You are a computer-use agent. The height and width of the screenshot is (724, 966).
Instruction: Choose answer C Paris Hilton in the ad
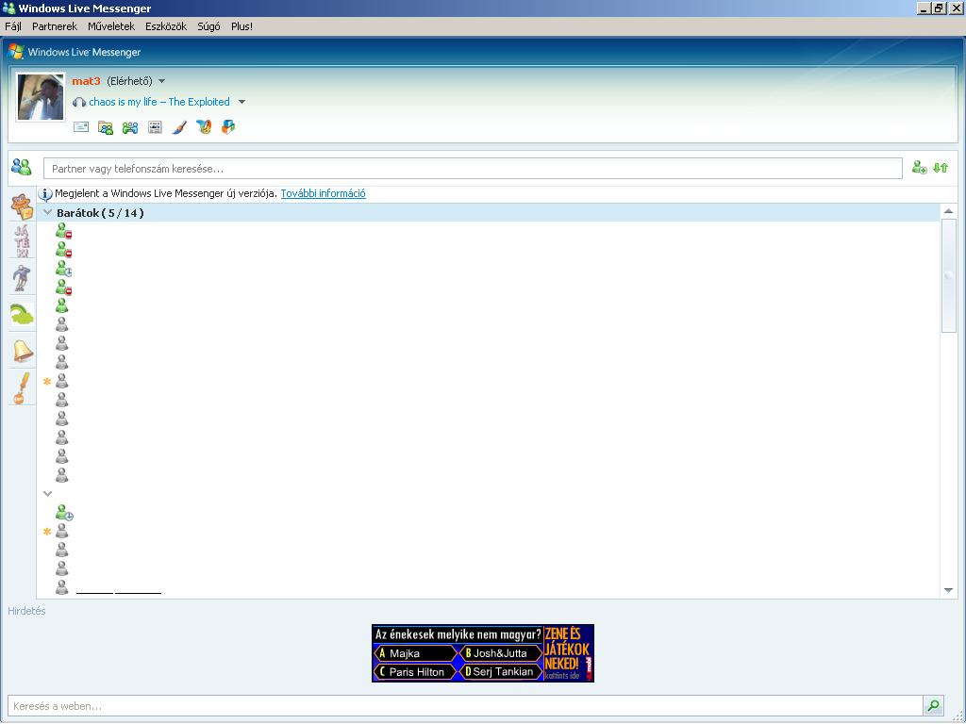(415, 671)
